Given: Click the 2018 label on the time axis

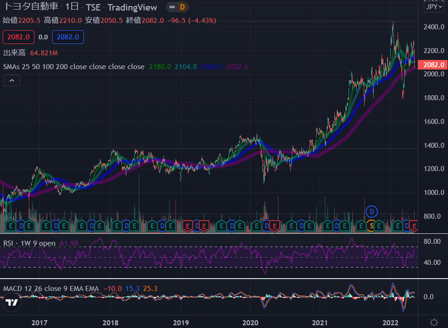Looking at the screenshot, I should coord(110,323).
